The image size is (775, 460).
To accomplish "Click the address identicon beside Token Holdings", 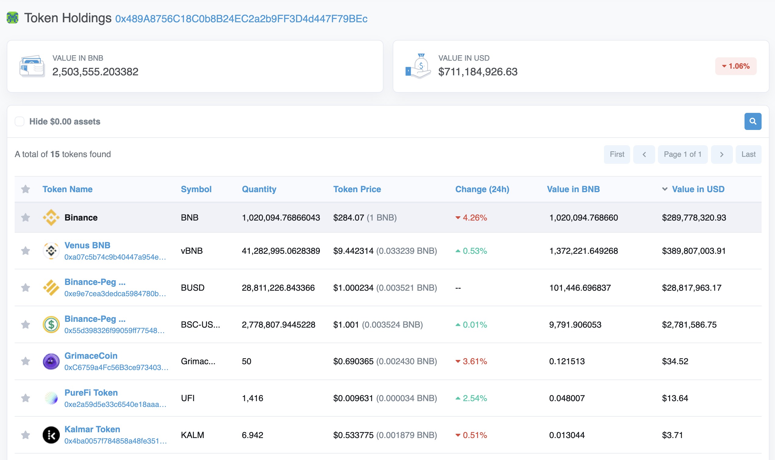I will (x=12, y=18).
